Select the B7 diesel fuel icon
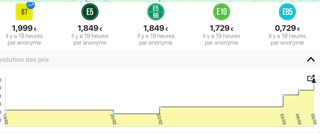The width and height of the screenshot is (320, 133). [x=24, y=12]
